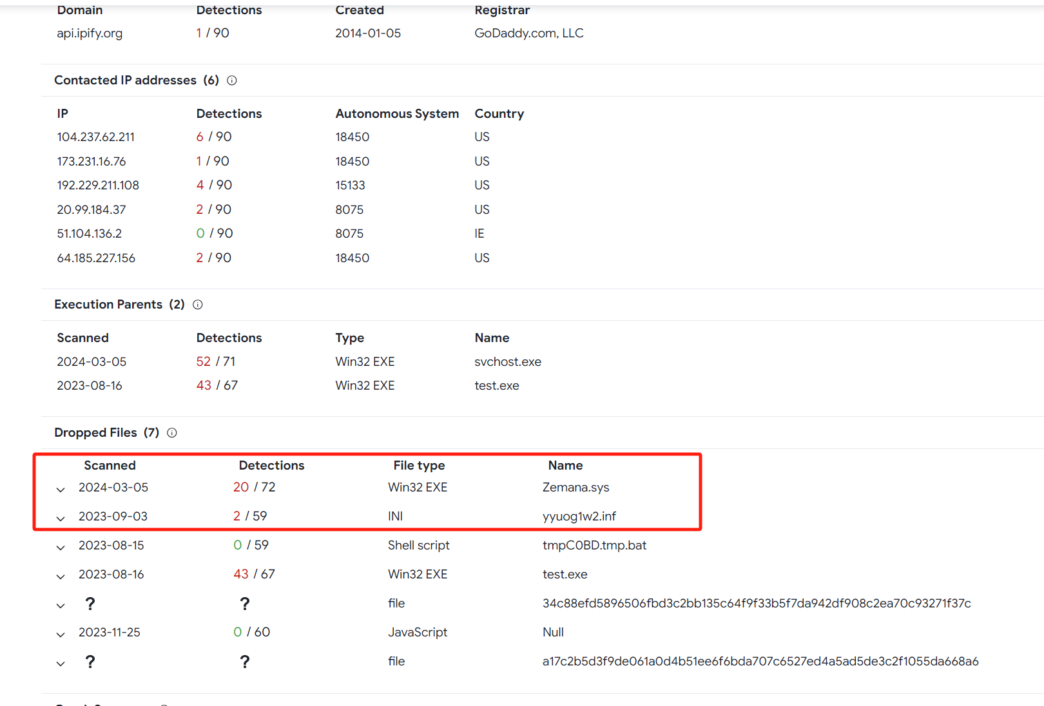
Task: Click the Null JavaScript file name
Action: pyautogui.click(x=553, y=633)
